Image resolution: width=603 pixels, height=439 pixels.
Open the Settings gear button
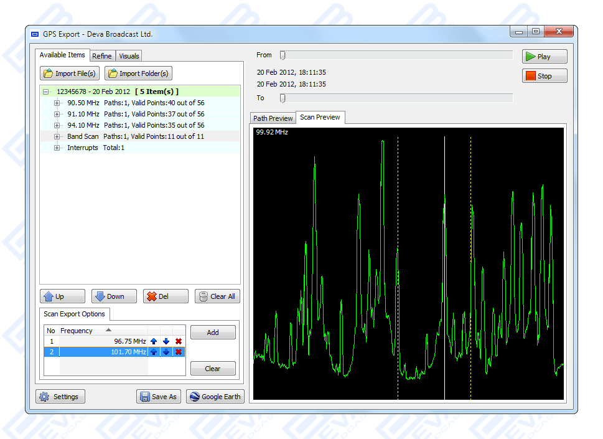(x=60, y=397)
